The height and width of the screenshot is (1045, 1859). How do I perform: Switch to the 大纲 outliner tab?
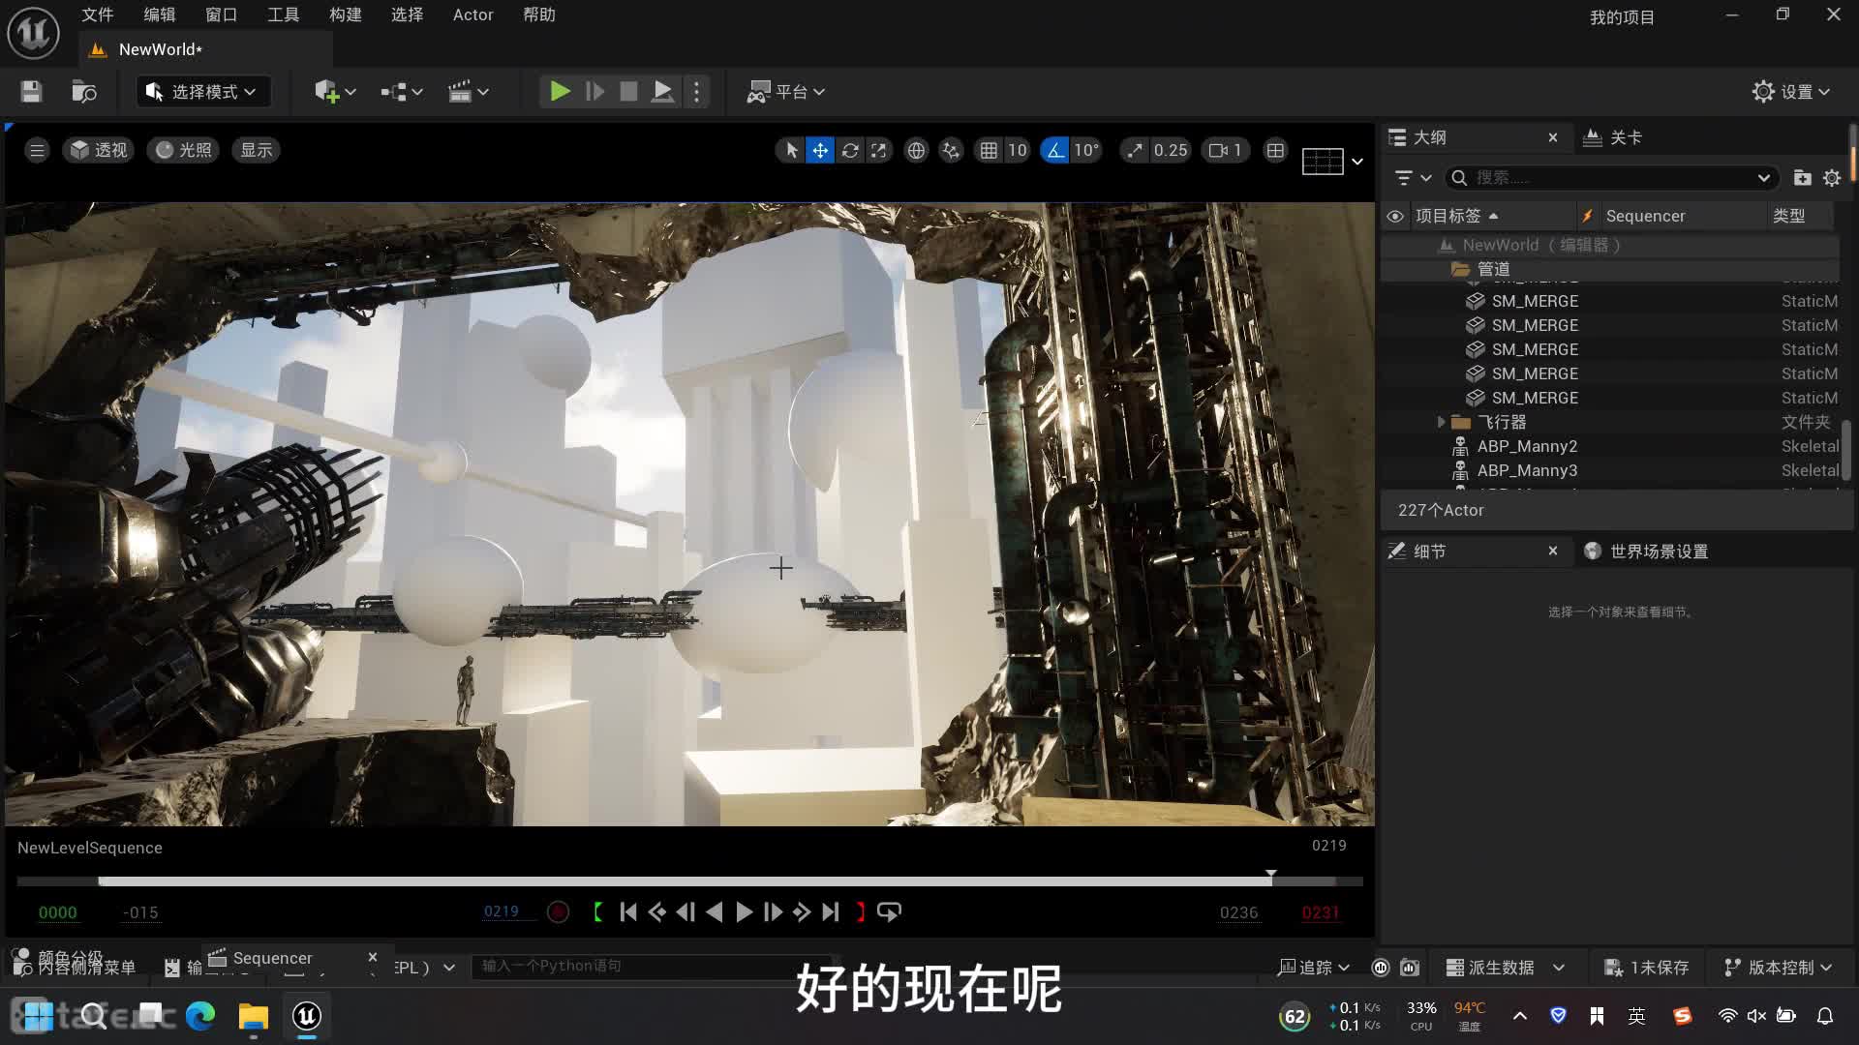tap(1429, 137)
